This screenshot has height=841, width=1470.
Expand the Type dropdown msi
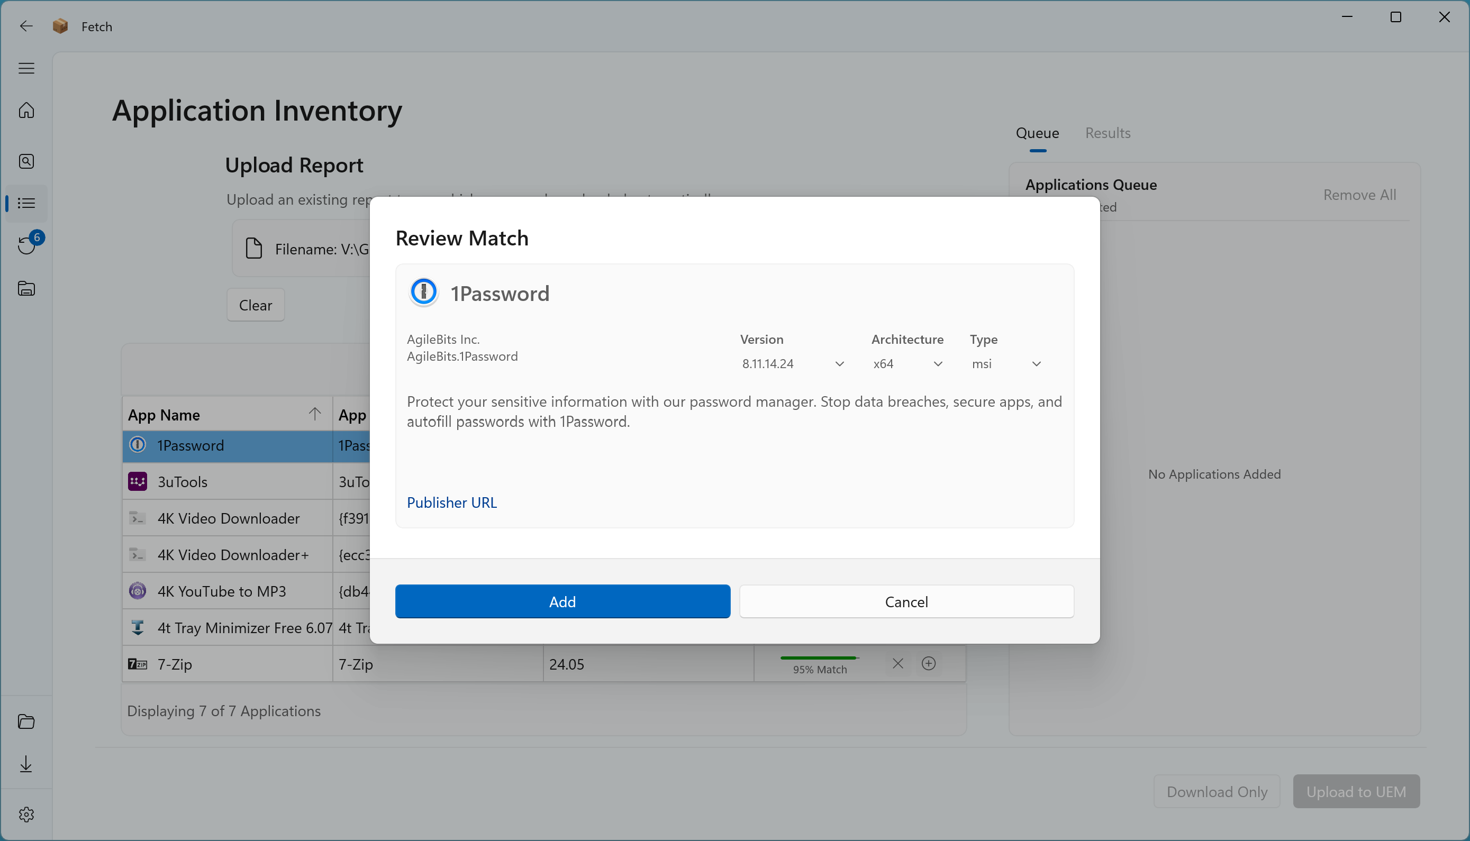pos(1006,364)
